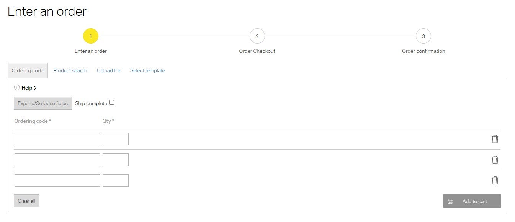Click the Clear all button
This screenshot has width=515, height=222.
pyautogui.click(x=26, y=201)
